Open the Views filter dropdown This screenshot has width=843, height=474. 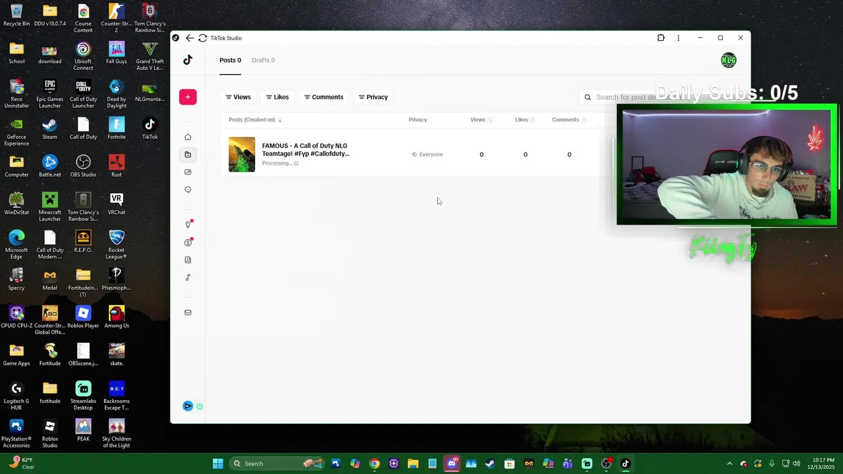tap(238, 97)
